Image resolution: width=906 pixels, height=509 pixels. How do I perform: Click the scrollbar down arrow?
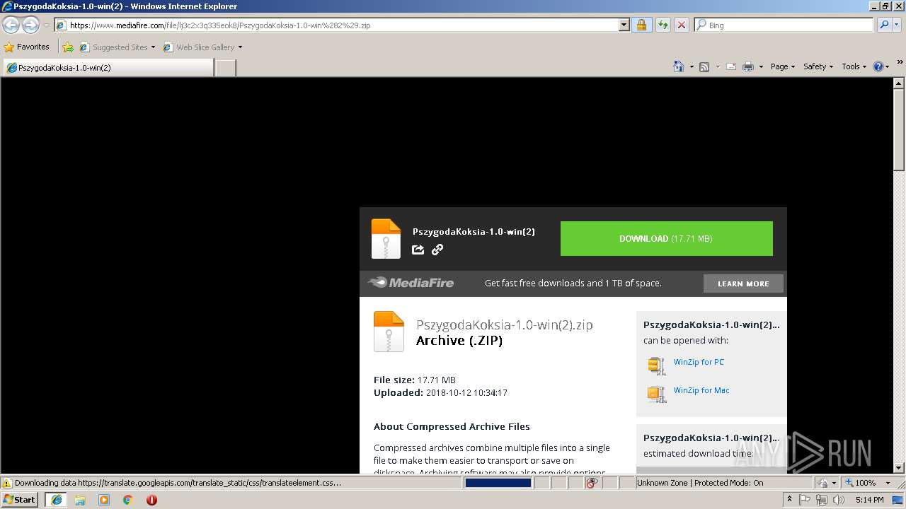(899, 468)
